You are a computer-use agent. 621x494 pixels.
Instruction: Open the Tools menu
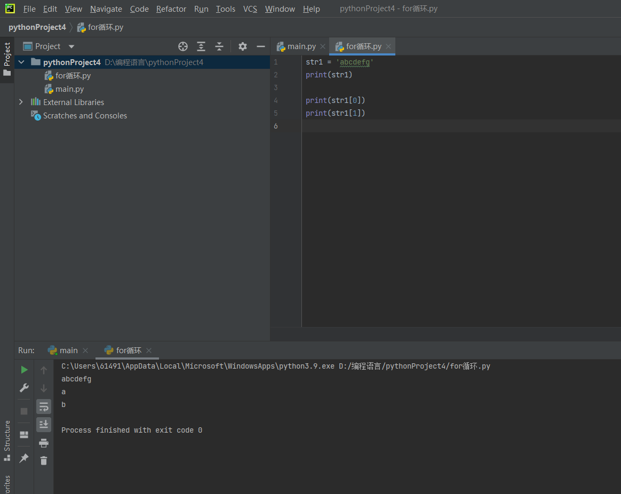point(225,9)
